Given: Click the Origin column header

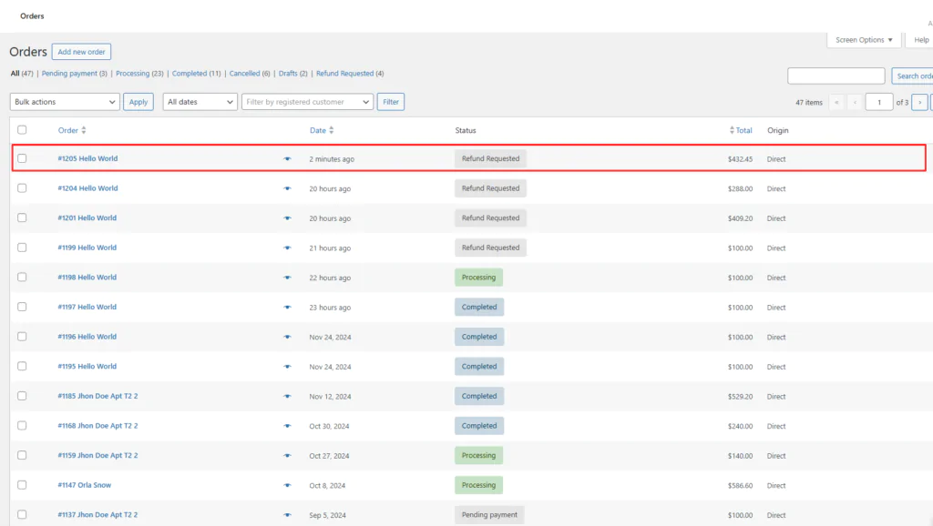Looking at the screenshot, I should pos(778,130).
